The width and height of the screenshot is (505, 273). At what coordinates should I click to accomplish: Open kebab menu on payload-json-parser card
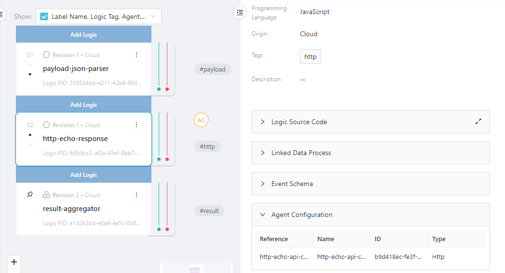point(136,55)
